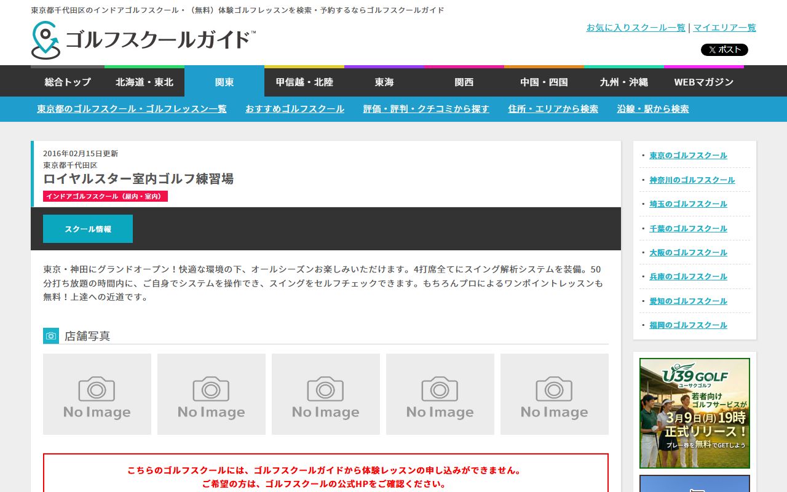Viewport: 787px width, 492px height.
Task: Select 甲信越・北陸 region tab
Action: click(304, 82)
